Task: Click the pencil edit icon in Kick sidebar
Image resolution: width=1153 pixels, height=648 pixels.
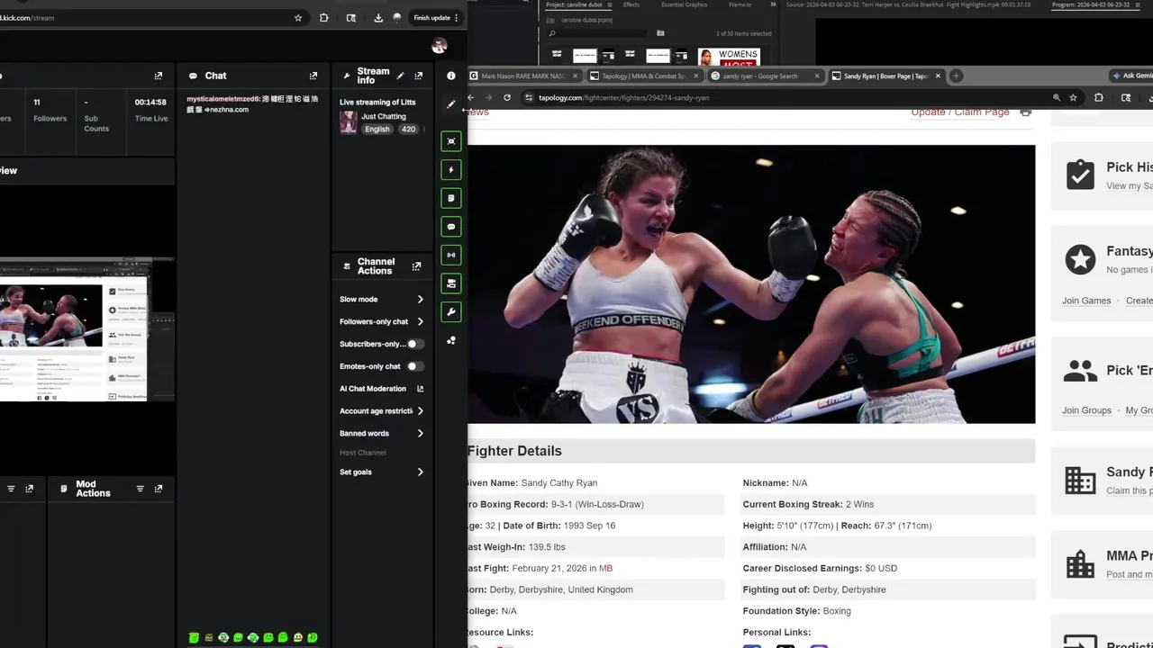Action: pos(451,104)
